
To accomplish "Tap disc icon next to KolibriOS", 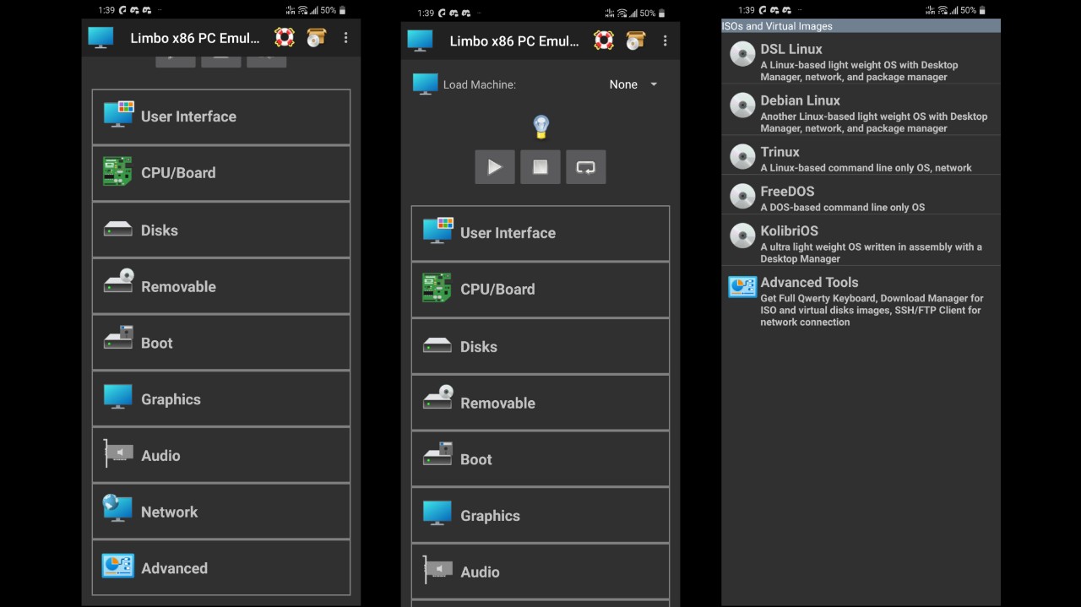I will point(742,236).
